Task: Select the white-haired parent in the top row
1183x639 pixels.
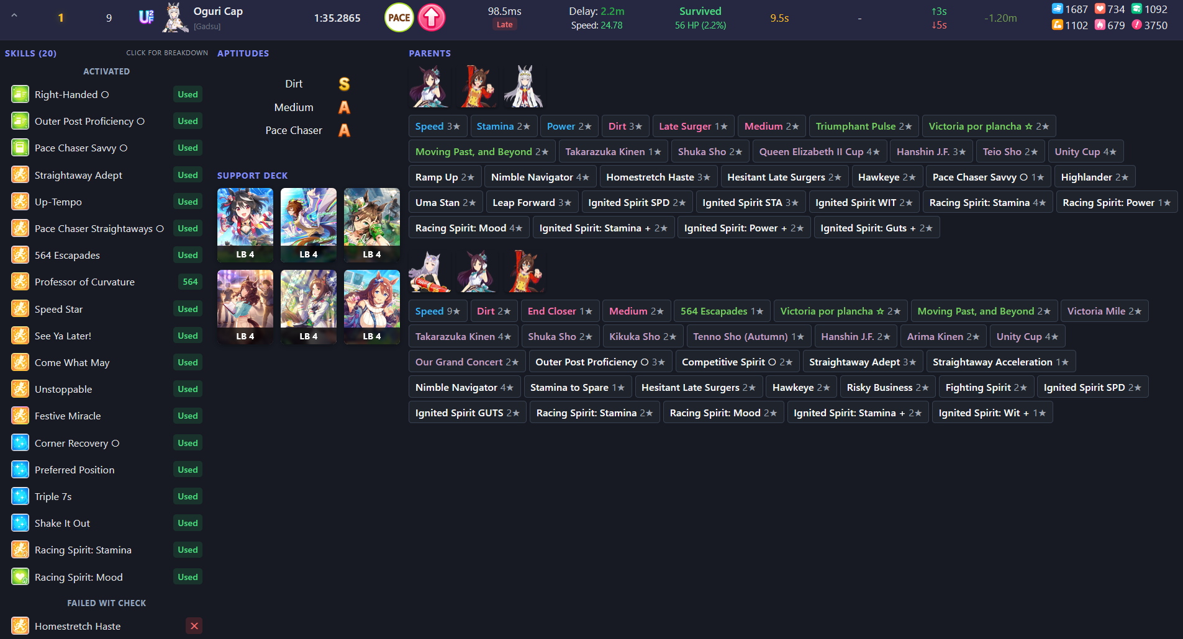Action: click(x=524, y=86)
